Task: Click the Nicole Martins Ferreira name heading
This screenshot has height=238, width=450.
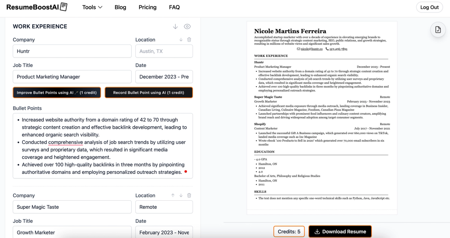Action: tap(290, 31)
